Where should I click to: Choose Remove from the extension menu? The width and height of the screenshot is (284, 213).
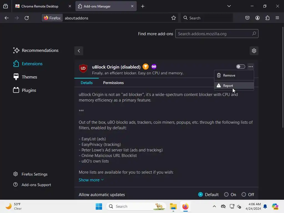point(234,75)
